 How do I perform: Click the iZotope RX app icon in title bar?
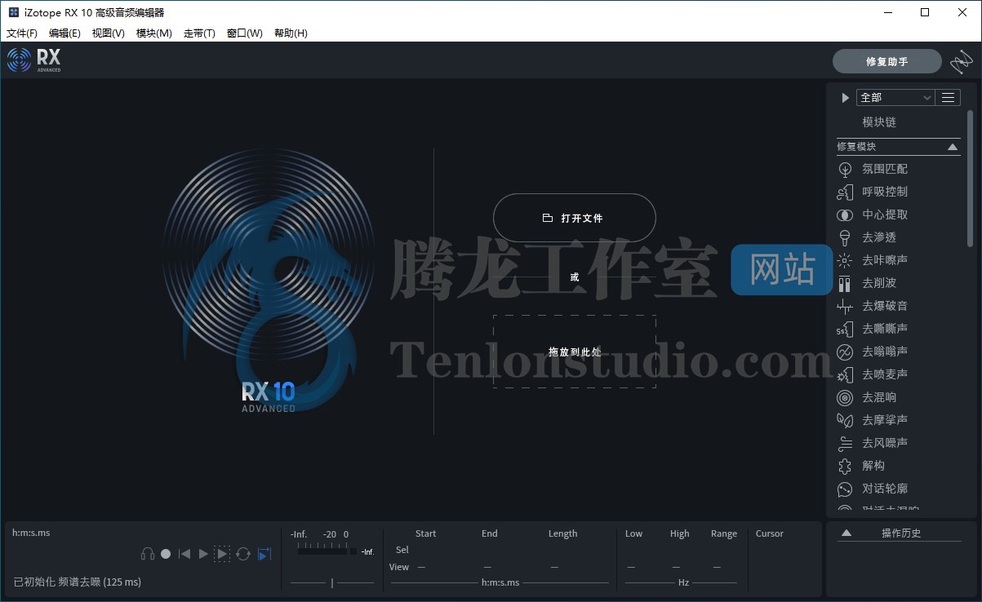pos(14,12)
